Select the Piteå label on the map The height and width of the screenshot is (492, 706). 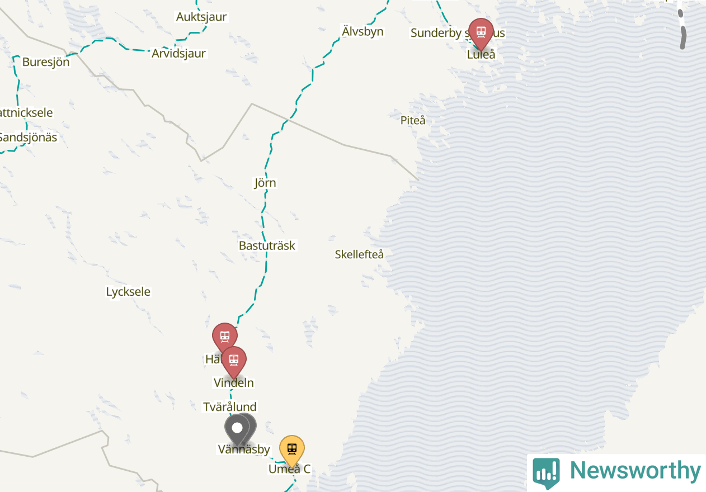(x=413, y=120)
